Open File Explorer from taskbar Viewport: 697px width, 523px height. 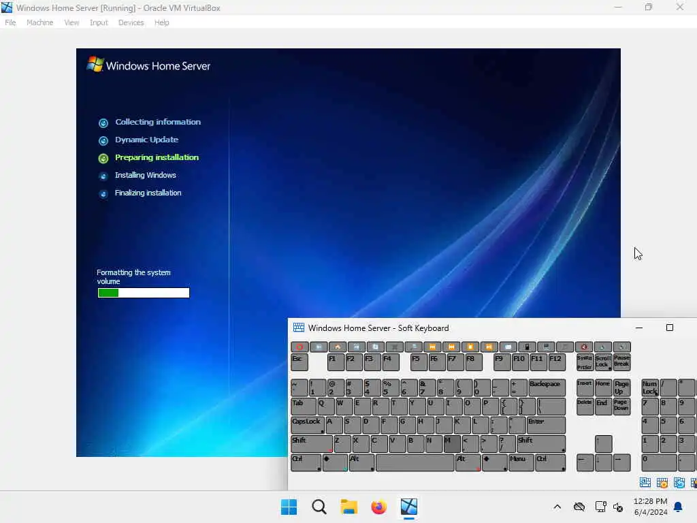pos(349,507)
